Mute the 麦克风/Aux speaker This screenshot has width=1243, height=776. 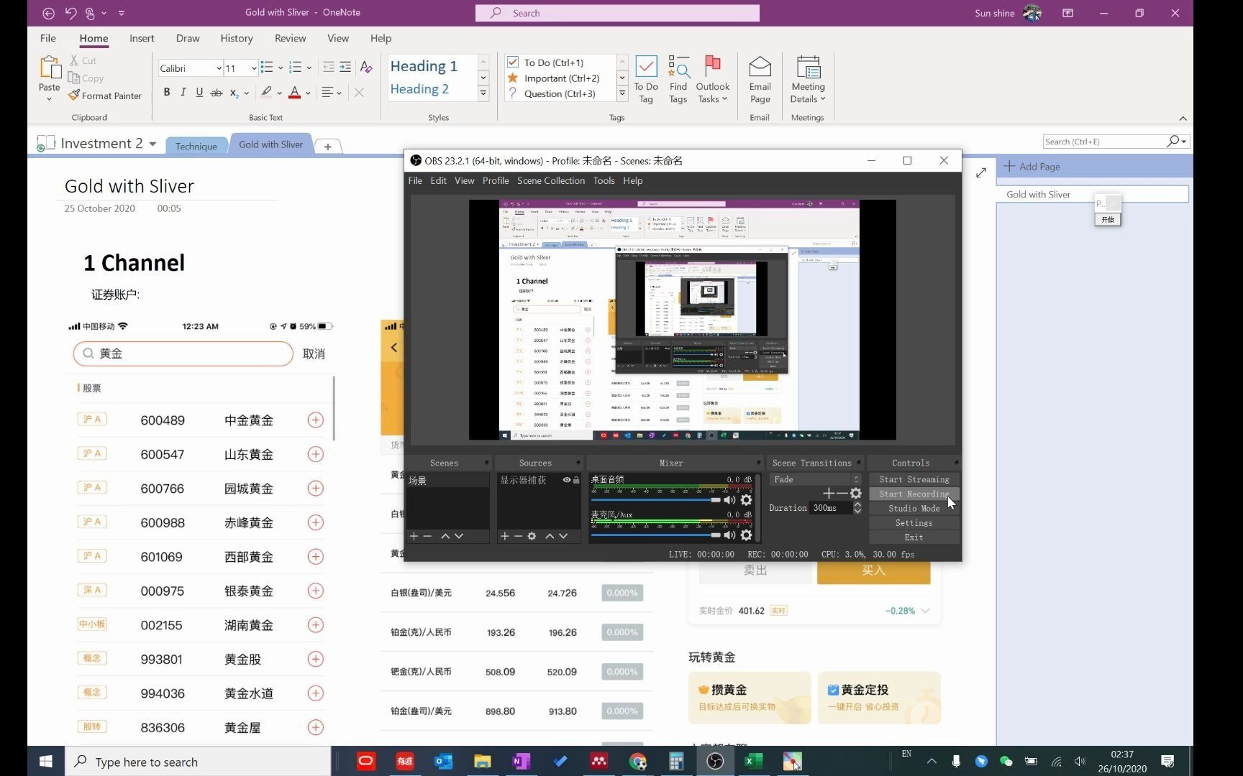pyautogui.click(x=729, y=535)
